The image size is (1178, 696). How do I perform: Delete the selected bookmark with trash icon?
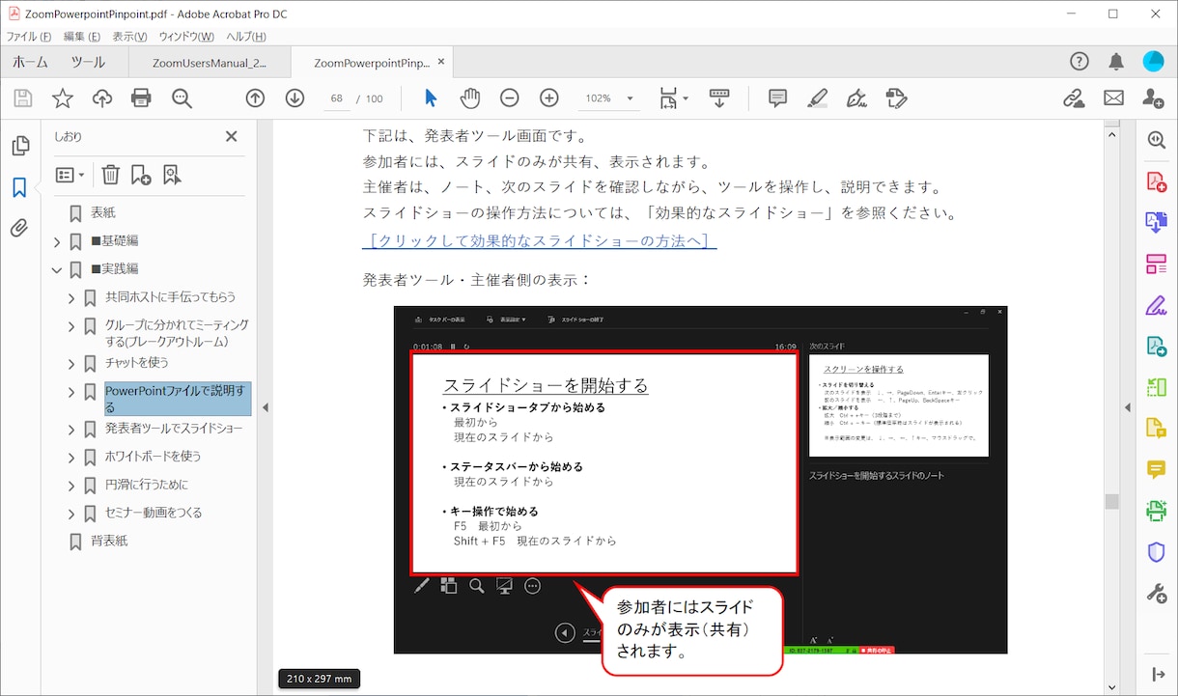point(111,175)
